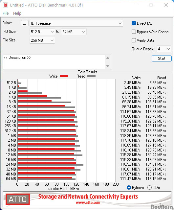The width and height of the screenshot is (174, 210).
Task: Click the description scroll up arrow
Action: (108, 58)
